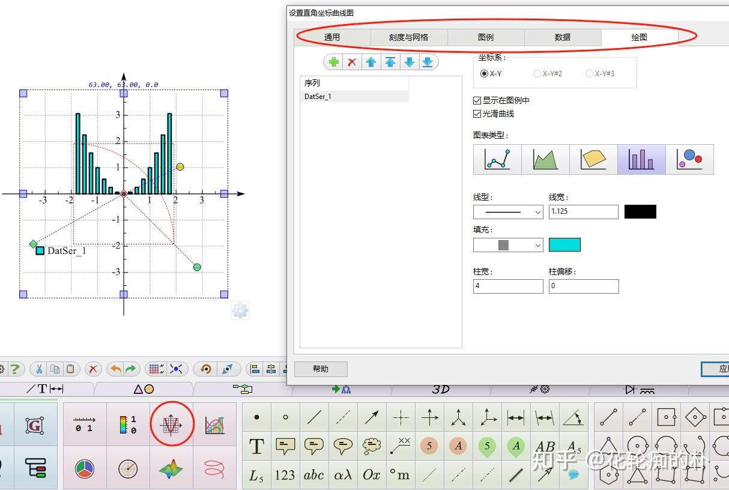Uncheck the 光滑曲线 checkbox
Viewport: 729px width, 490px height.
pos(477,113)
